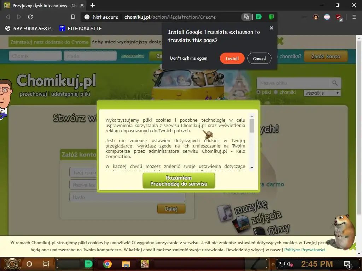Open Task View on the taskbar
Screen dimensions: 362x271
46,264
